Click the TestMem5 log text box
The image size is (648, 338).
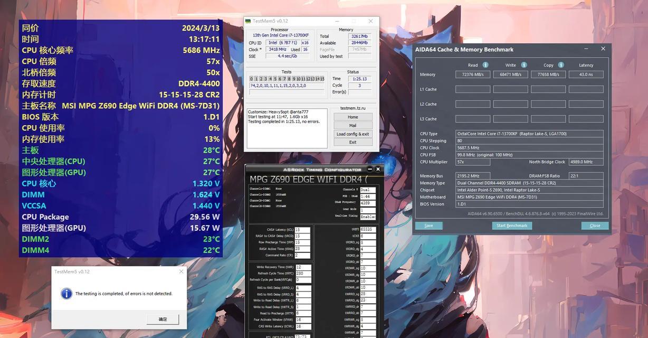(287, 128)
